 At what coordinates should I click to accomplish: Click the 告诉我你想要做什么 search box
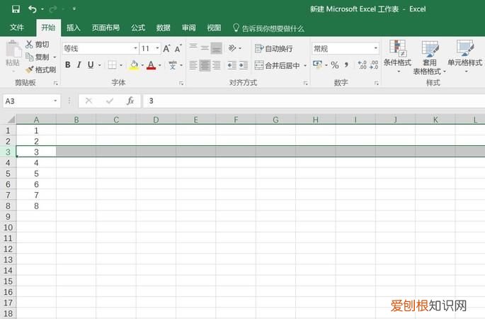click(268, 28)
